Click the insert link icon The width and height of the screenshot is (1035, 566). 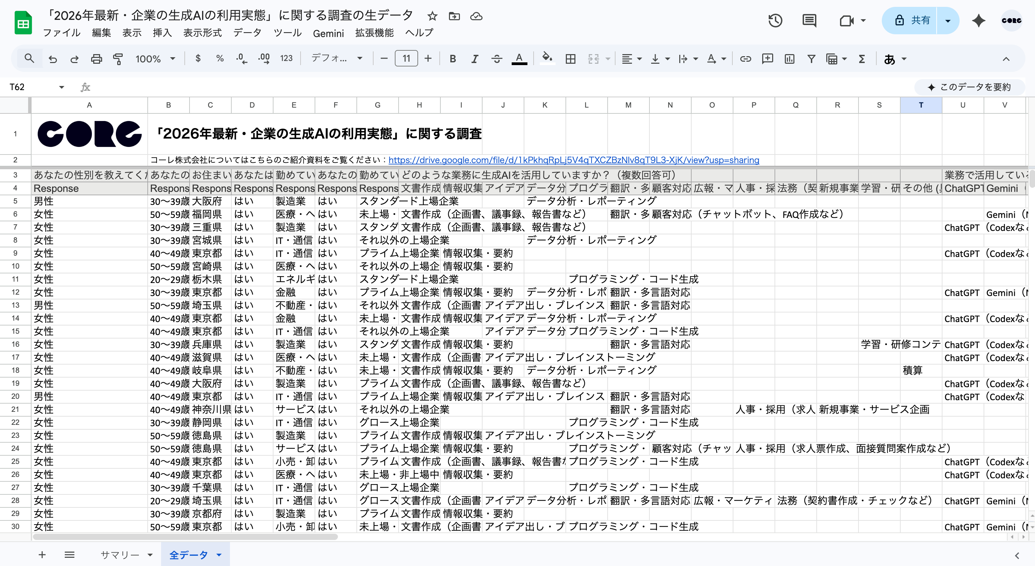745,59
